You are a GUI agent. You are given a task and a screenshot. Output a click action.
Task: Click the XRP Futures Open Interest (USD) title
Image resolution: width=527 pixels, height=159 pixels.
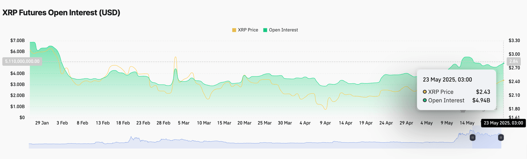(61, 13)
